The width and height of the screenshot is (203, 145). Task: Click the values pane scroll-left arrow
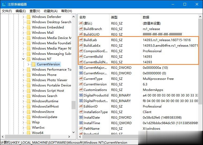pyautogui.click(x=80, y=137)
